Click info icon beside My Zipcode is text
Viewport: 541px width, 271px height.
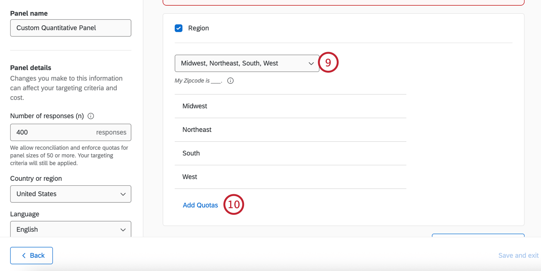[230, 81]
